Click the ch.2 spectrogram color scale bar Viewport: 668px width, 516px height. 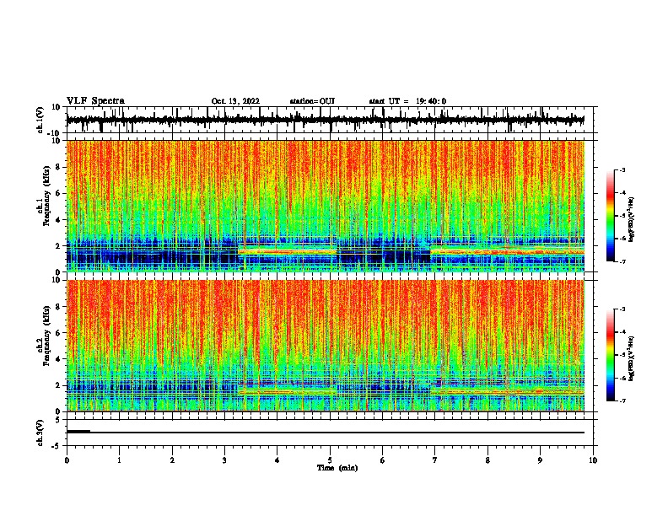[x=611, y=355]
